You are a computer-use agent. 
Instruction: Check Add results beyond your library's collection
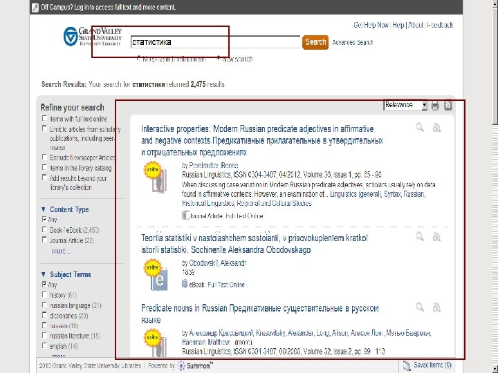pos(44,178)
